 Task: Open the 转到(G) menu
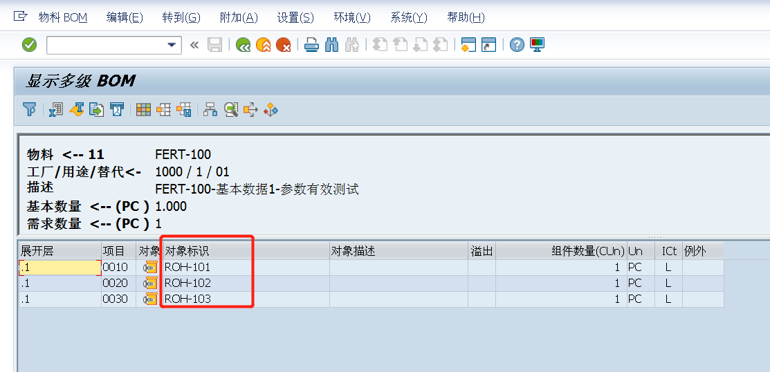point(181,18)
